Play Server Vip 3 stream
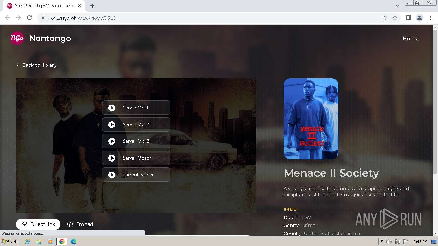Viewport: 438px width, 246px height. (136, 141)
